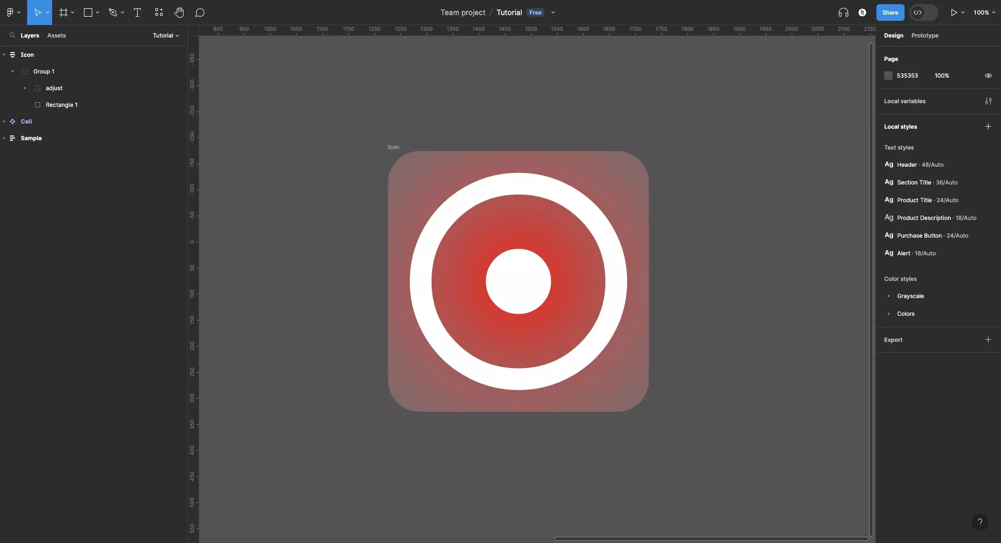Collapse the Icon frame layer
The height and width of the screenshot is (543, 1001).
4,55
